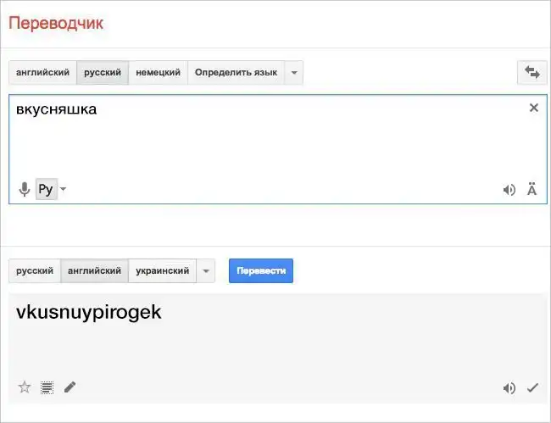Star the translation to save it

(25, 387)
